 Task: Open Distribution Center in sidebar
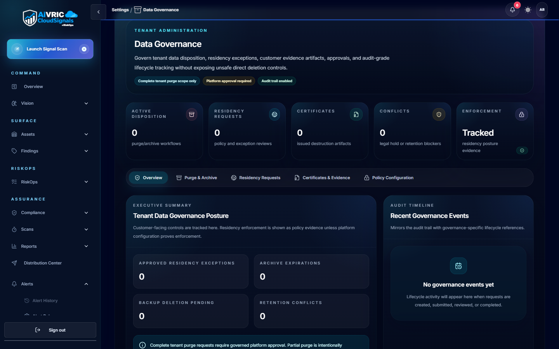pos(50,263)
